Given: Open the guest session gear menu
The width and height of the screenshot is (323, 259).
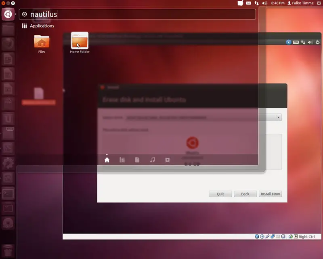Looking at the screenshot, I should pos(318,42).
